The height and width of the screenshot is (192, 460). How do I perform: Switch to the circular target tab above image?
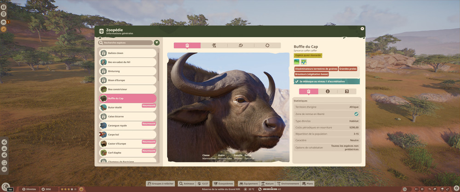pos(267,45)
